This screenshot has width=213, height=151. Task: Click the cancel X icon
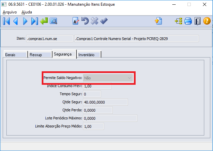click(x=95, y=21)
